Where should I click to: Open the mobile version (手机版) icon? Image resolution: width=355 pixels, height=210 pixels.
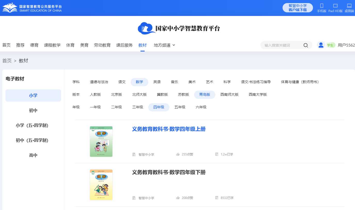[321, 6]
